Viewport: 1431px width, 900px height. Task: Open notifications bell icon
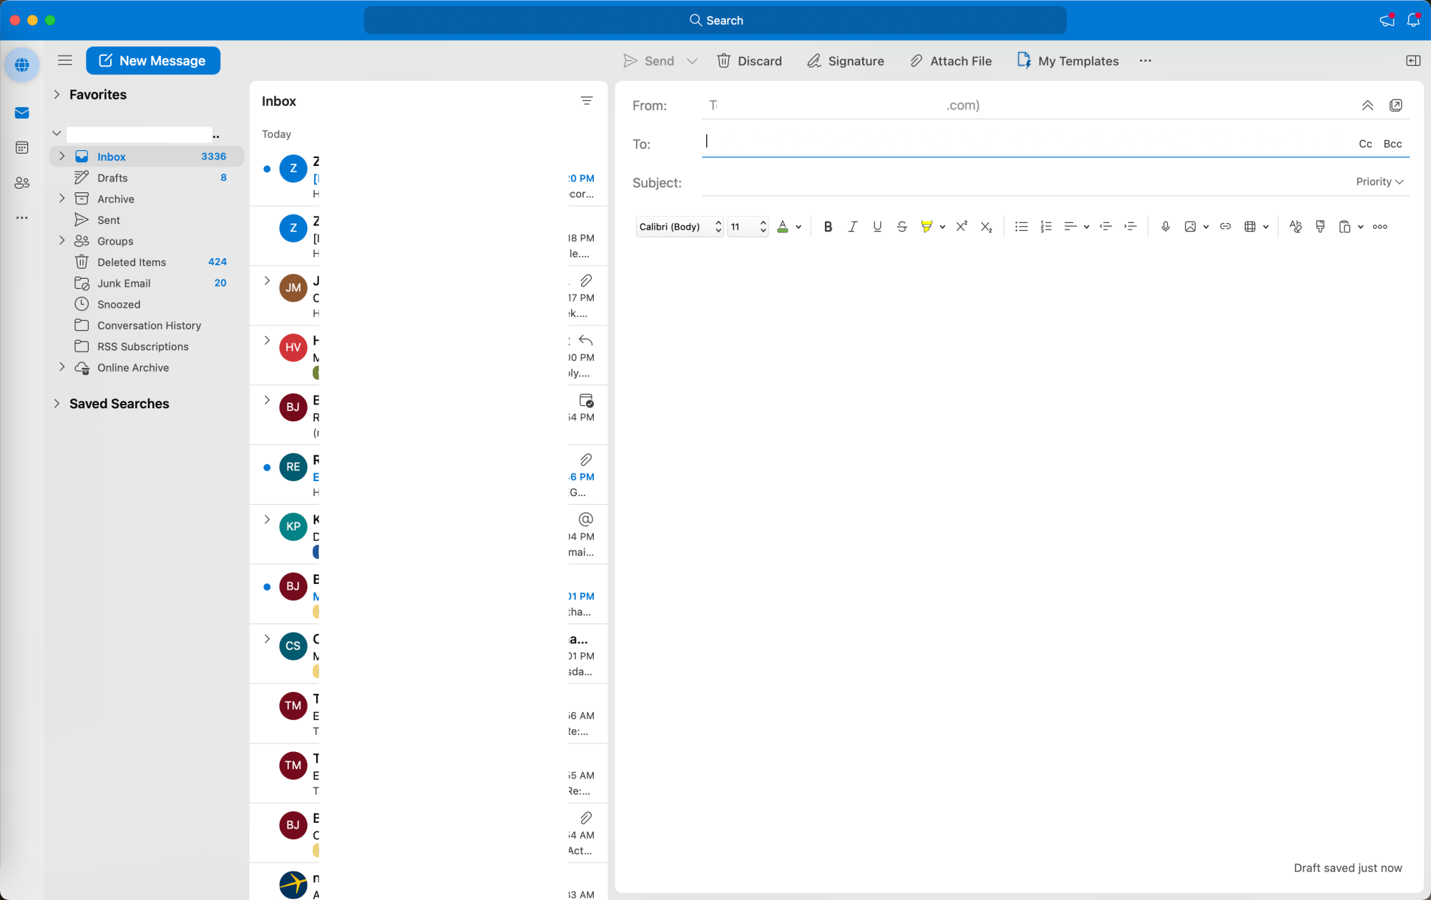(1413, 20)
